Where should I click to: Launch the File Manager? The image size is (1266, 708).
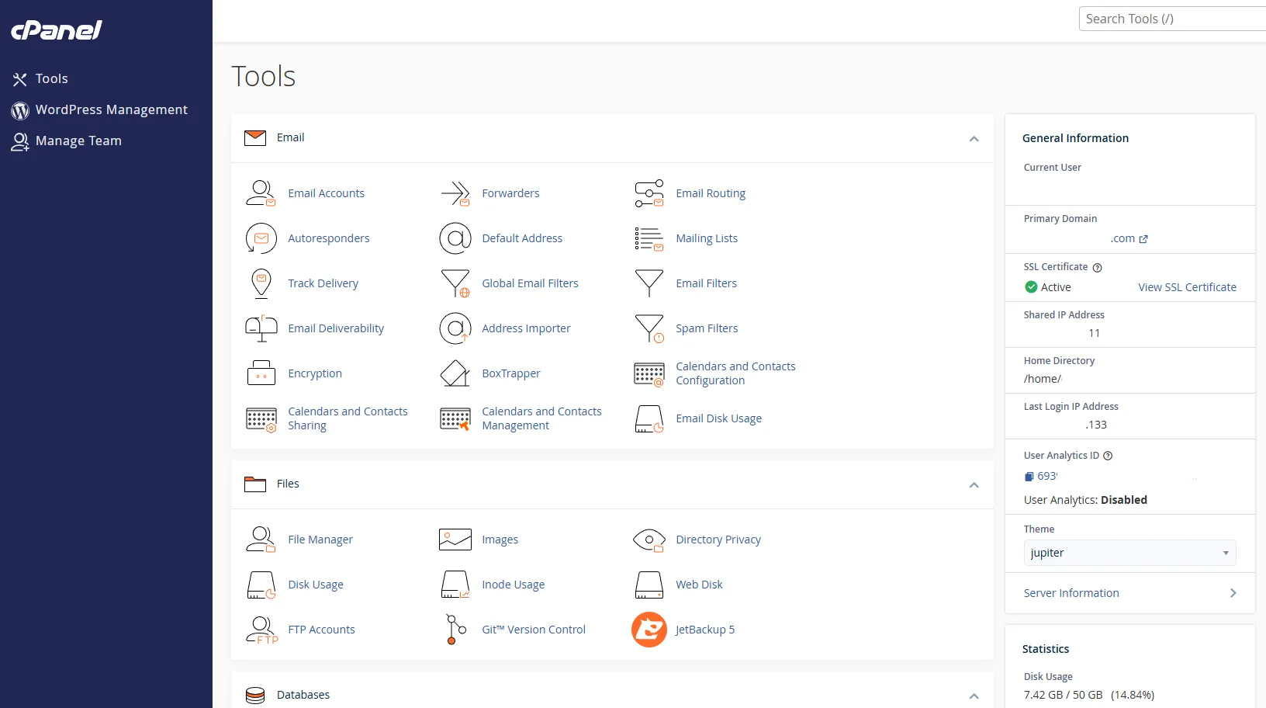point(320,539)
